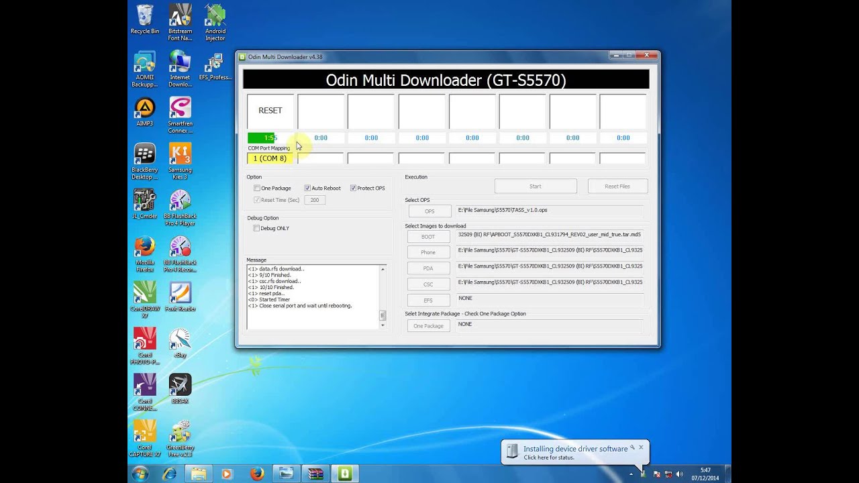Click the Show desktop button

[x=727, y=474]
